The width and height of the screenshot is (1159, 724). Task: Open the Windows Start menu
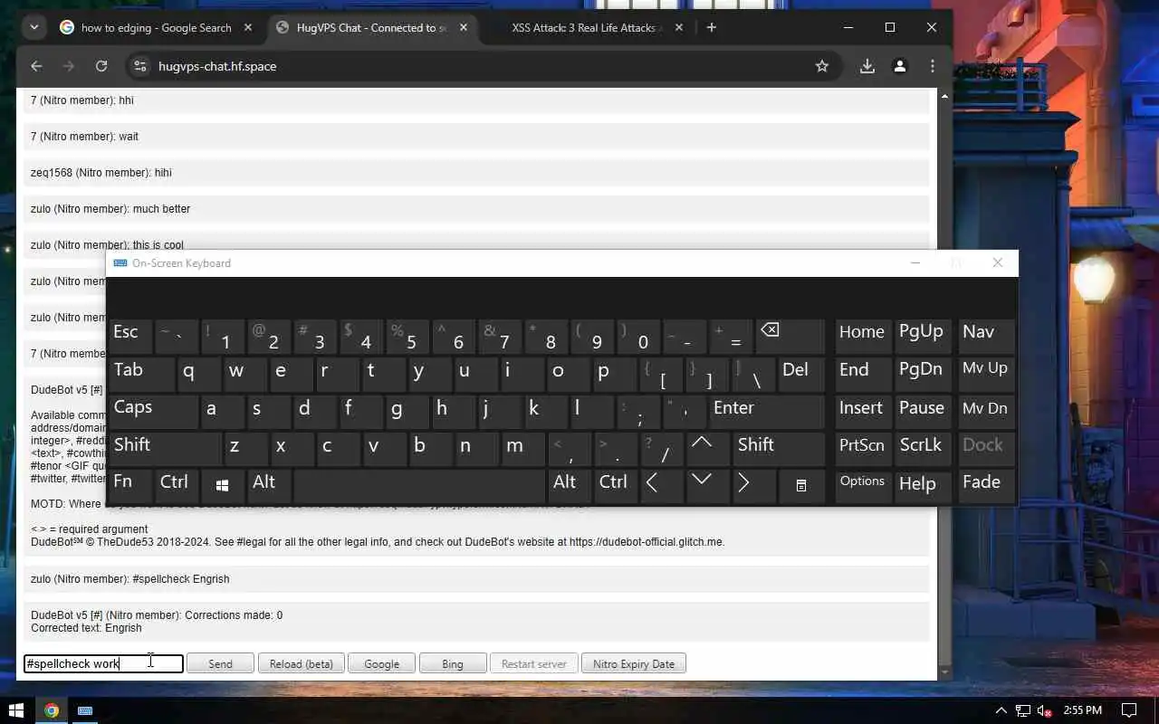(x=15, y=710)
